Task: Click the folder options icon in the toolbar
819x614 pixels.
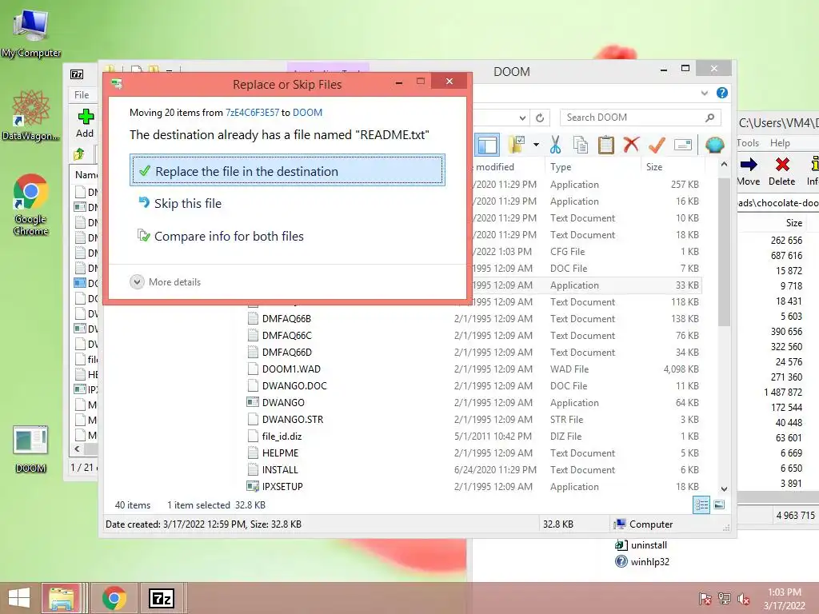Action: click(x=517, y=145)
